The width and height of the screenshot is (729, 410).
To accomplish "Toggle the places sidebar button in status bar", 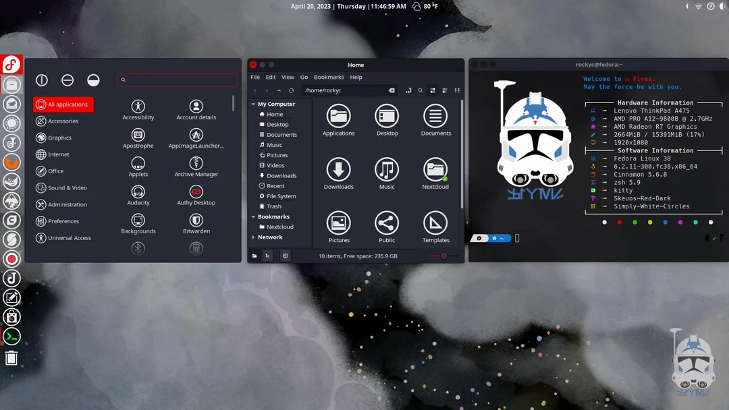I will (254, 255).
